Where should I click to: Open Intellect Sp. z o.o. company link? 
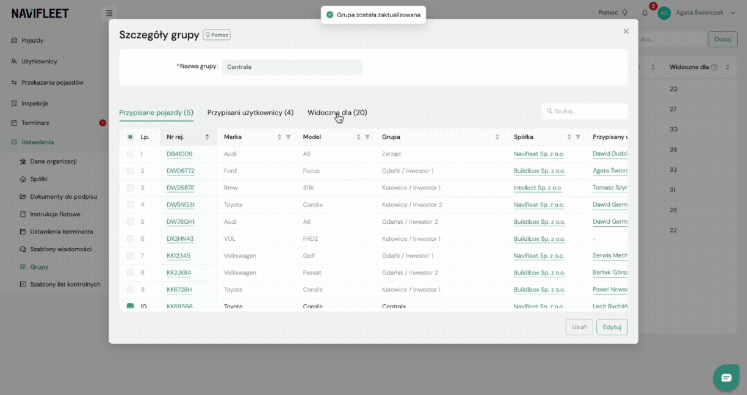[538, 188]
